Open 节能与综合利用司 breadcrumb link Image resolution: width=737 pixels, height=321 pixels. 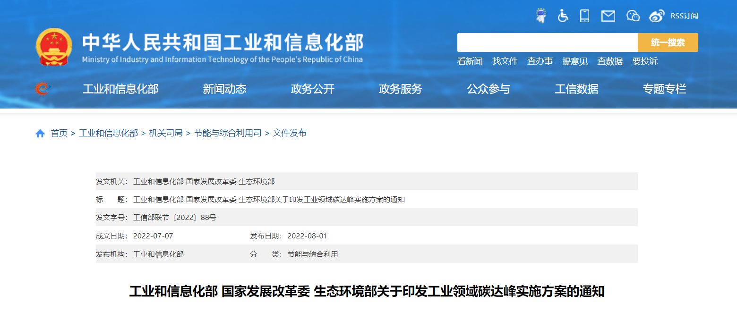pos(227,133)
